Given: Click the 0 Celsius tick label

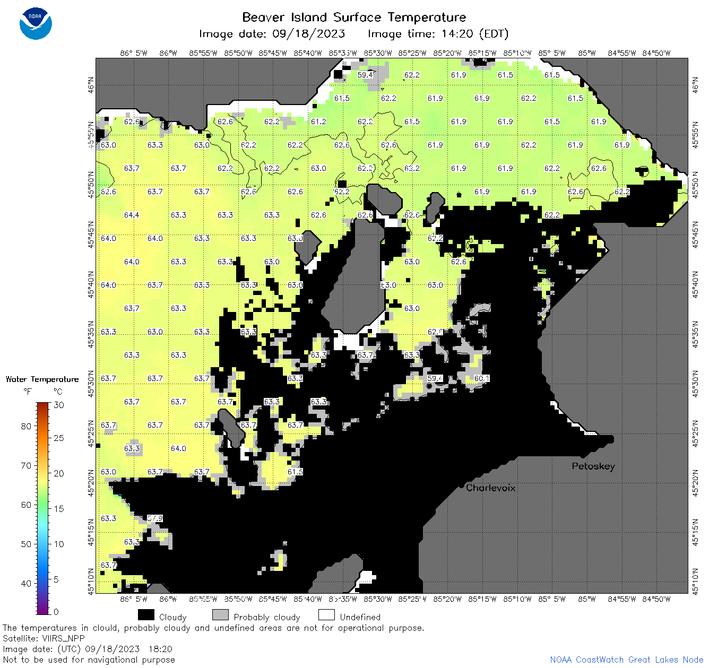Looking at the screenshot, I should tap(56, 612).
